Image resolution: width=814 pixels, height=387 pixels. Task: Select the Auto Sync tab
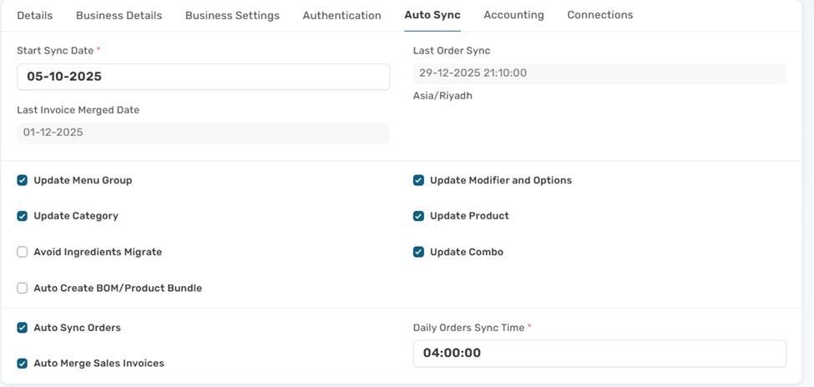(432, 15)
